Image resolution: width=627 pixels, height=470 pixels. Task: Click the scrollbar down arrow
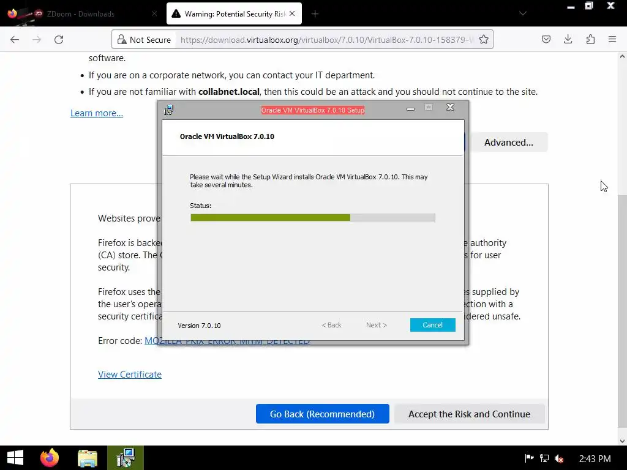click(622, 441)
